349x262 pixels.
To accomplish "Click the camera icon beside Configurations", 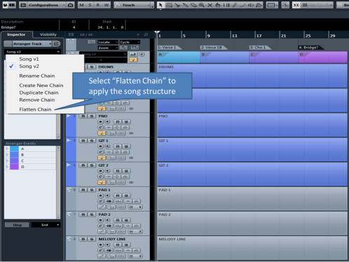I will pos(70,5).
